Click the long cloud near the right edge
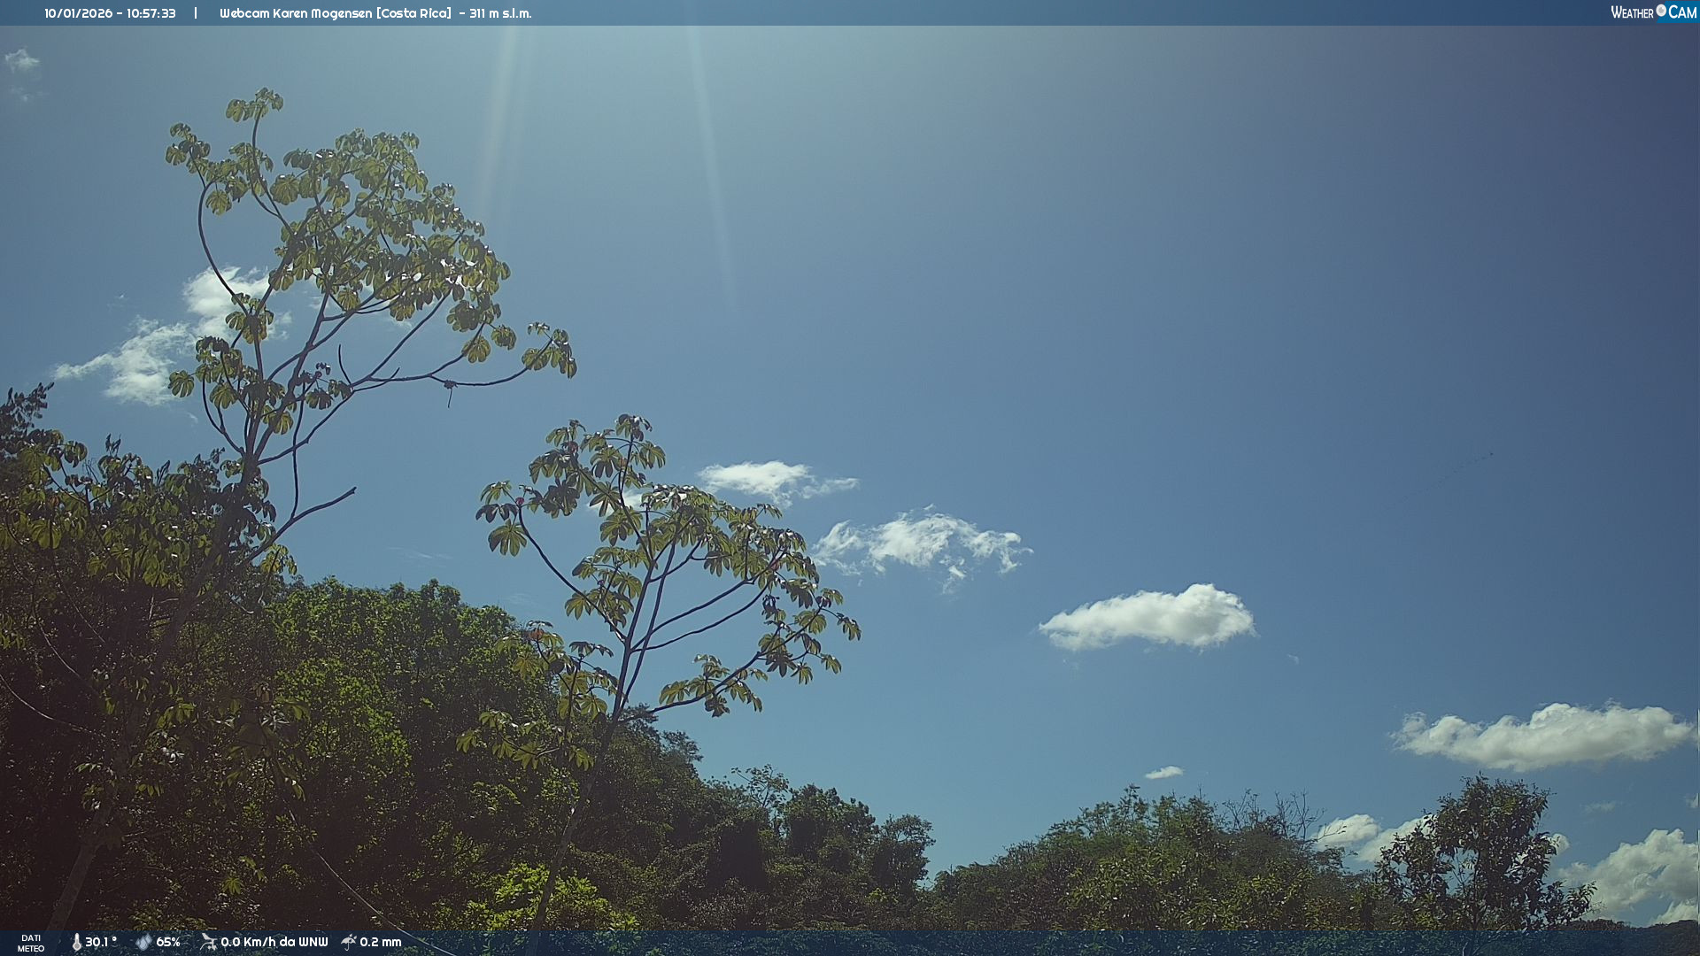 1545,736
